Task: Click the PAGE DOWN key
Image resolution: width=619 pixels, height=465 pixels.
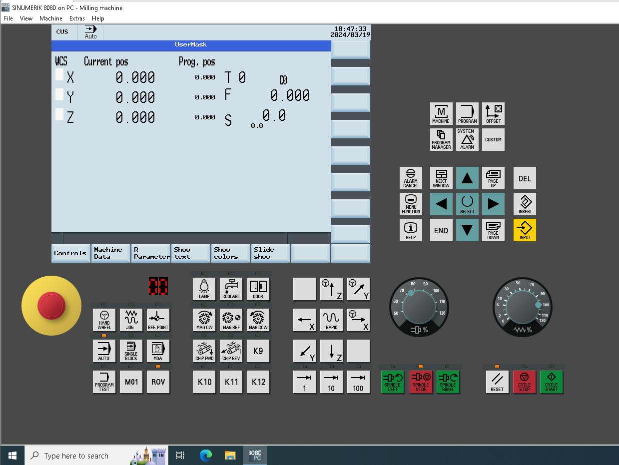Action: point(493,230)
